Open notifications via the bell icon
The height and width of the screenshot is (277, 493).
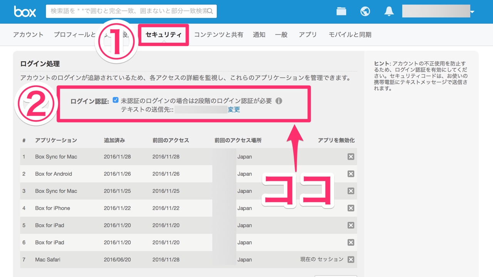coord(389,11)
